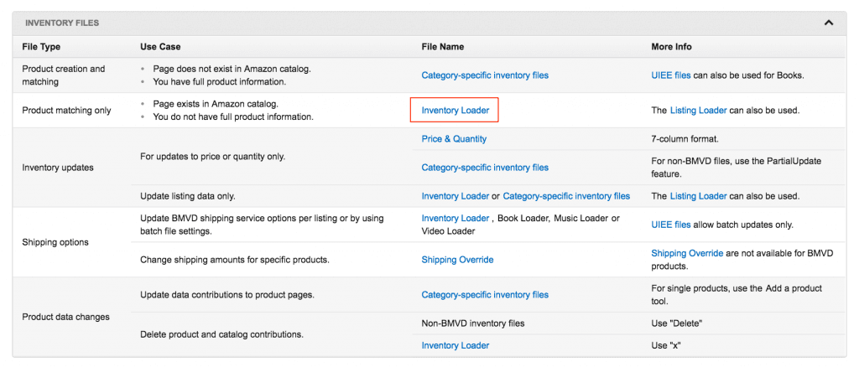Open Listing Loader in Update listing data row

coord(698,196)
